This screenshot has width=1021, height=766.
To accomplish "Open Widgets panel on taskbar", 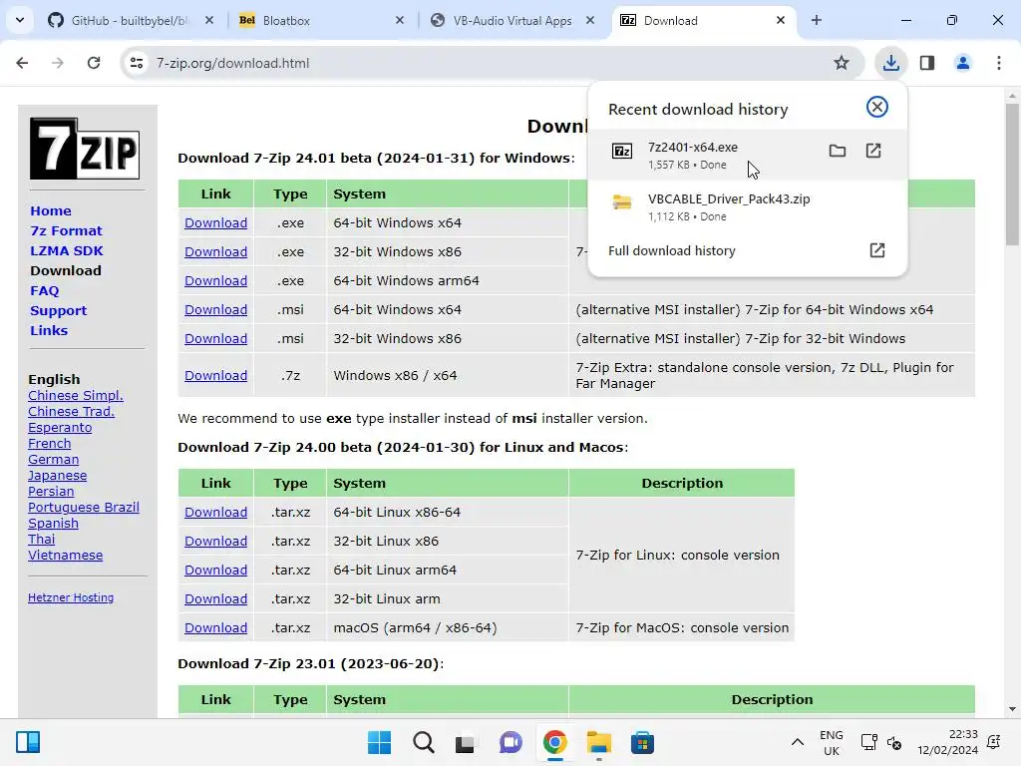I will [28, 742].
